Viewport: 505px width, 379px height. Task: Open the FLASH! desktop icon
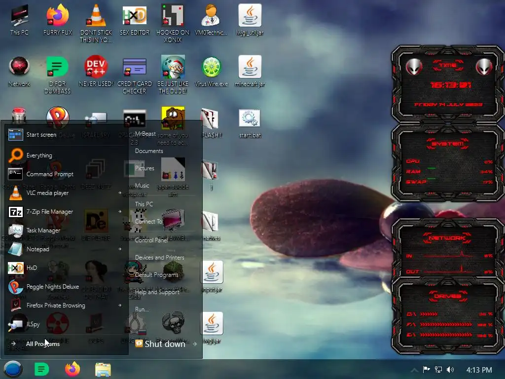pos(211,123)
